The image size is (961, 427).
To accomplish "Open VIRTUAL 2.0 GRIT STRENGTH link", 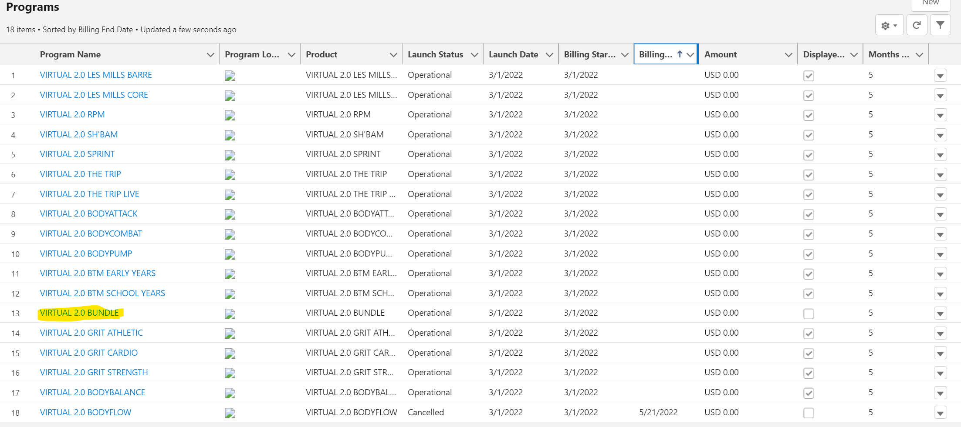I will (x=94, y=372).
